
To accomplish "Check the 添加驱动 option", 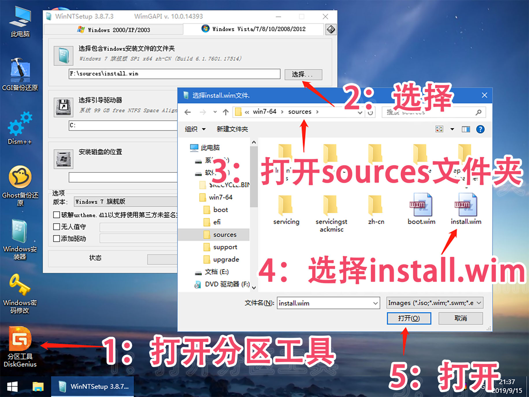I will 57,238.
